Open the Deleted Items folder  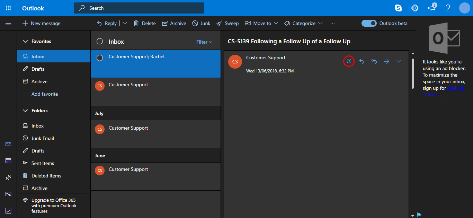pyautogui.click(x=54, y=176)
